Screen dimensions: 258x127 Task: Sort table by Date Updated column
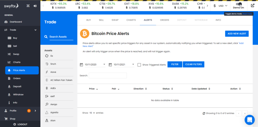click(x=201, y=89)
